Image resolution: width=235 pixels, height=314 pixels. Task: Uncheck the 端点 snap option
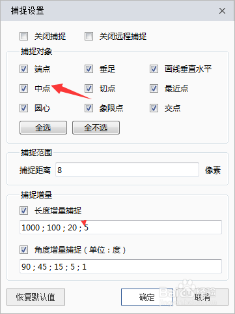[23, 69]
